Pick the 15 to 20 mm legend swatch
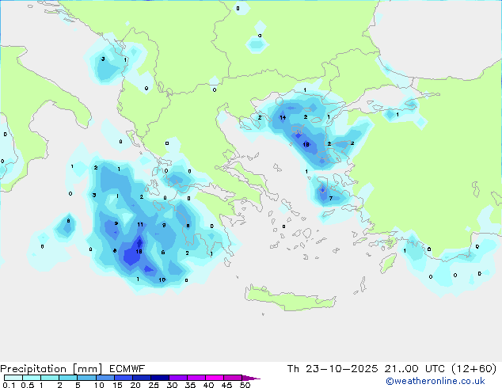Screen dimensions: 502x388 coord(123,378)
